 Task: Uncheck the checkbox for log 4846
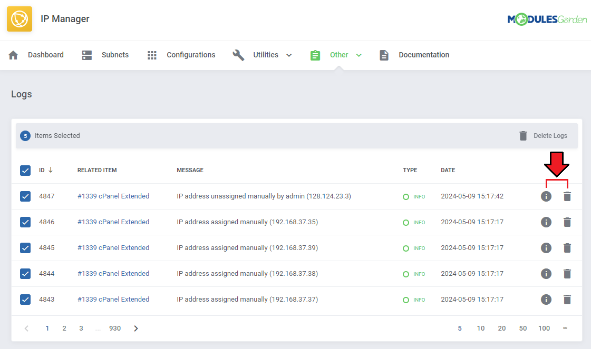25,222
